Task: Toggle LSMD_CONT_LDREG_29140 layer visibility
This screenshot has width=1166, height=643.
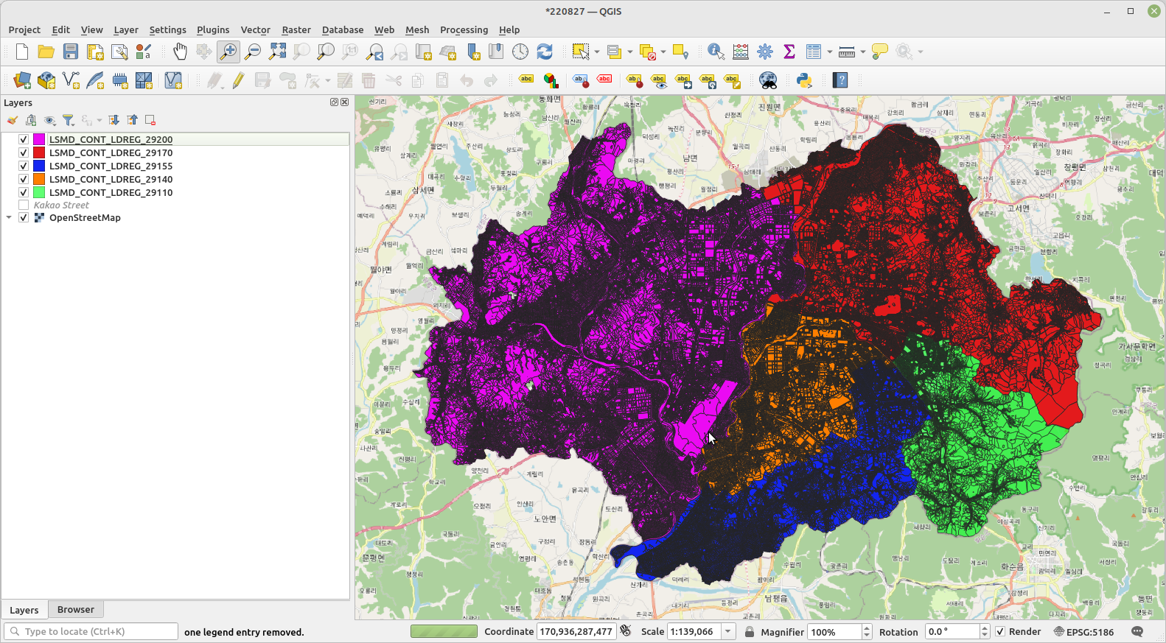Action: 24,179
